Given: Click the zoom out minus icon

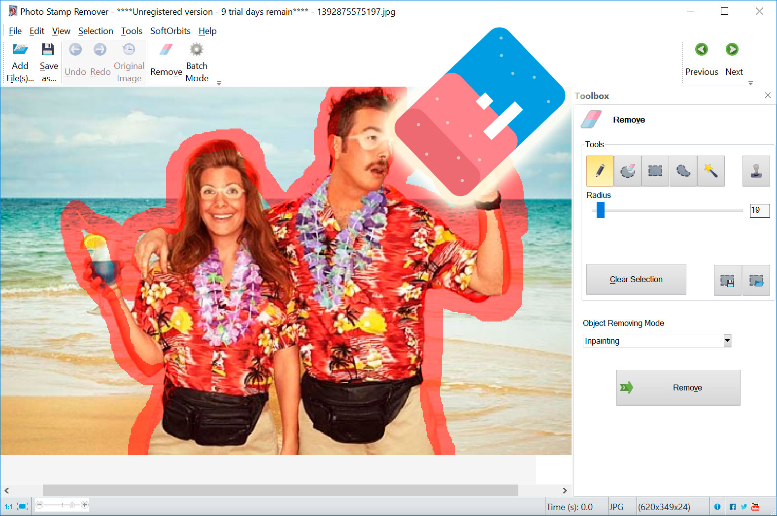Looking at the screenshot, I should click(40, 505).
